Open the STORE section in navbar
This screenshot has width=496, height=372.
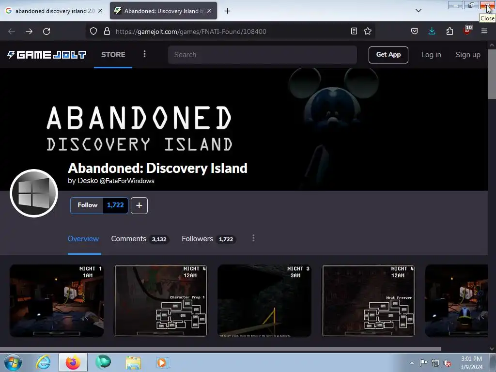[113, 54]
